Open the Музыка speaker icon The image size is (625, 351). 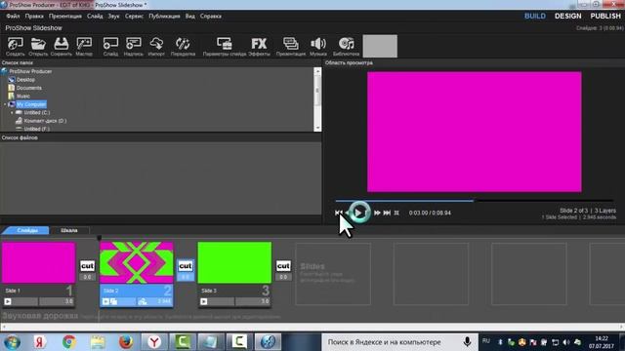click(318, 46)
